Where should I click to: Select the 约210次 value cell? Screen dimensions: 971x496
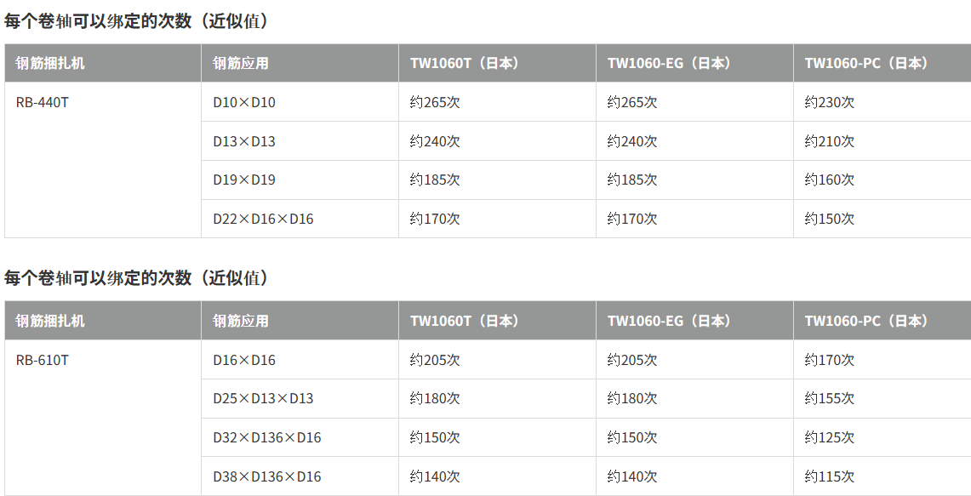pyautogui.click(x=830, y=141)
